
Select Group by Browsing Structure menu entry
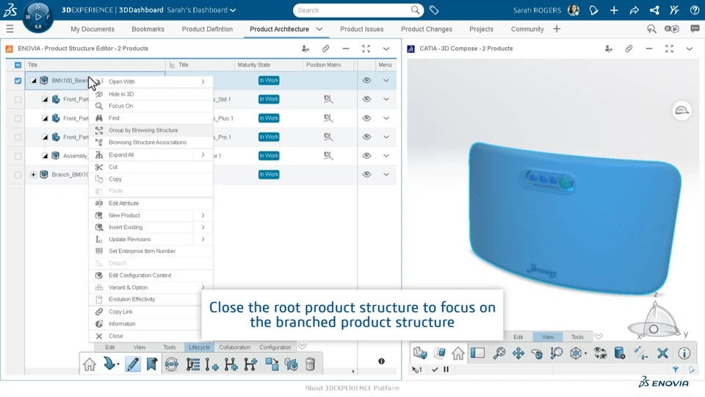pyautogui.click(x=151, y=130)
